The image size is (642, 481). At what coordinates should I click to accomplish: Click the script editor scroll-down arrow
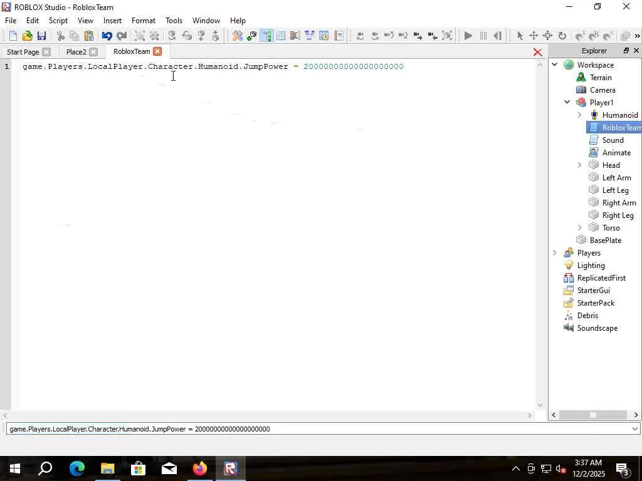[540, 405]
